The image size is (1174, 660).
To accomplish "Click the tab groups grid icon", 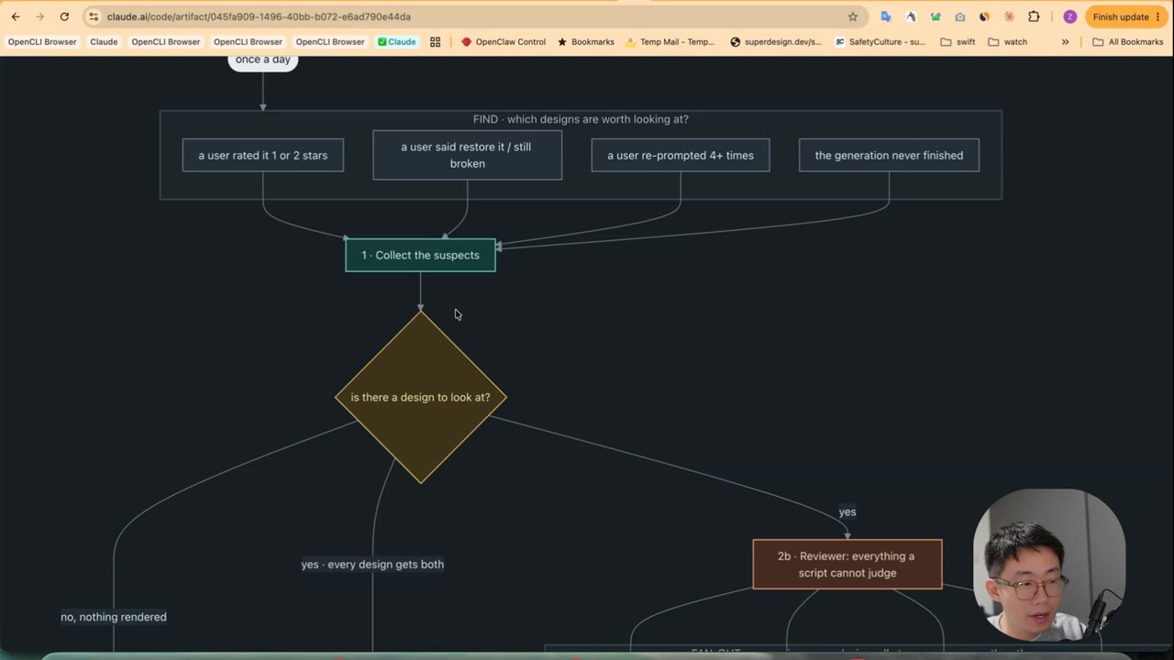I will tap(436, 41).
